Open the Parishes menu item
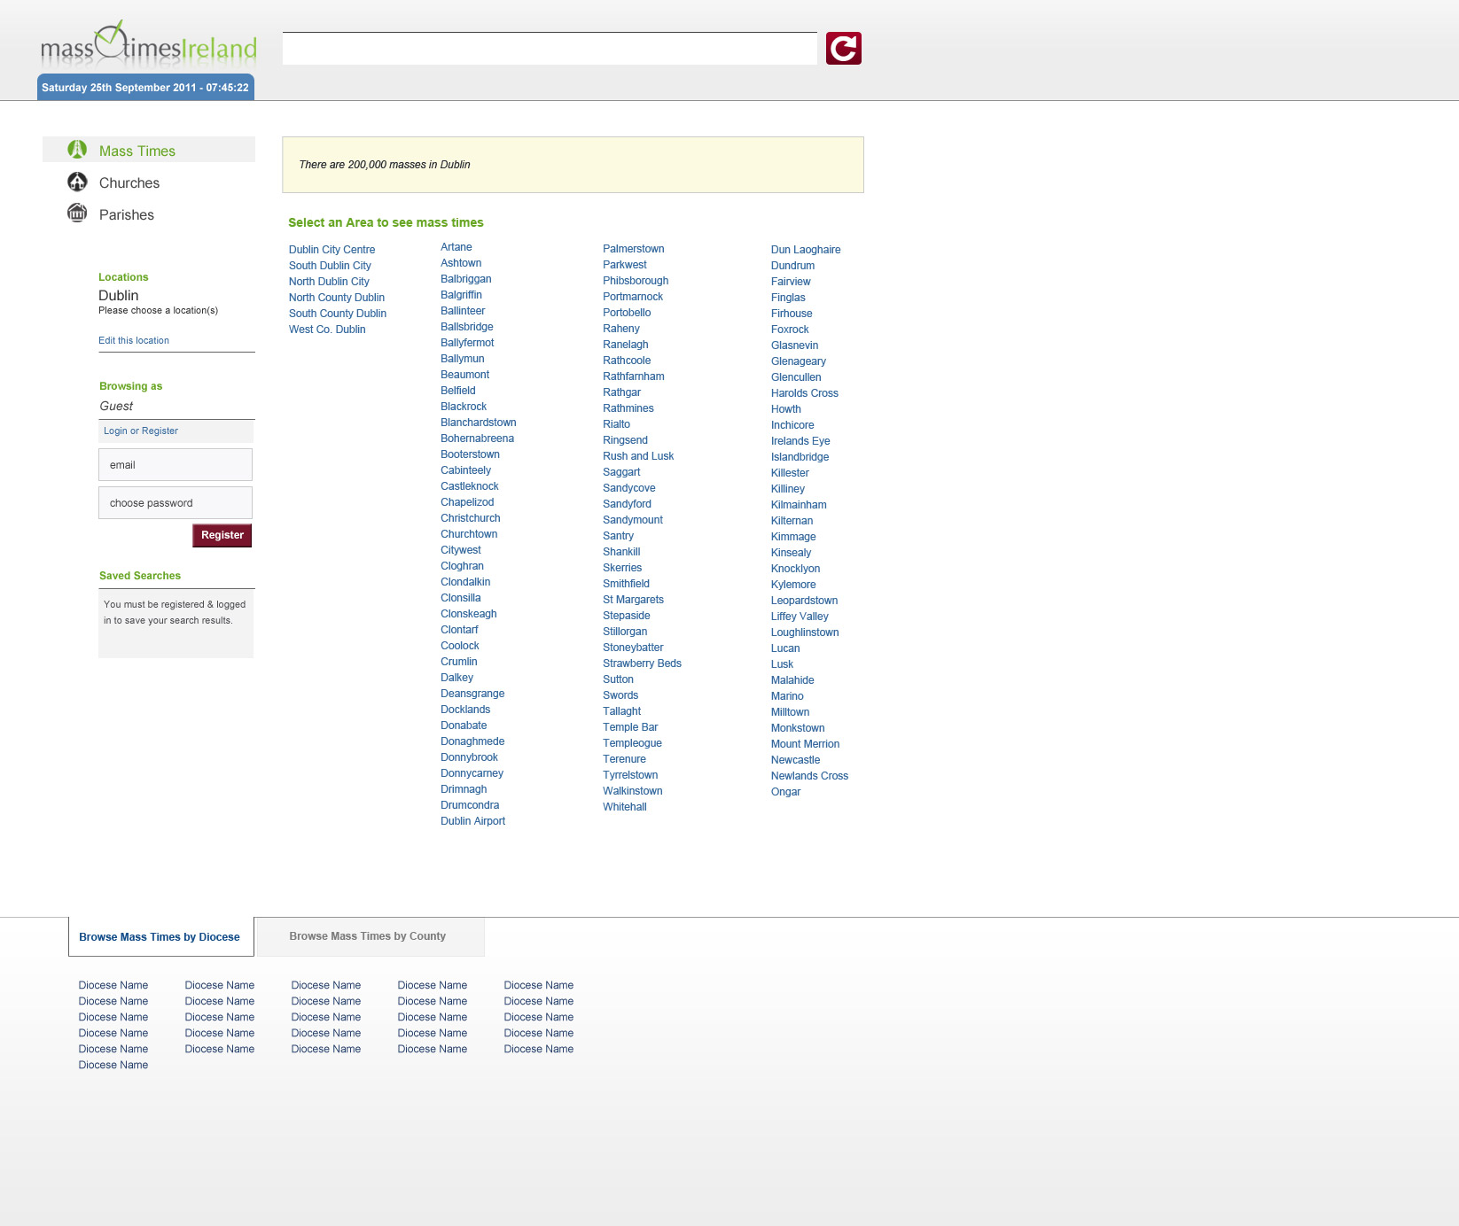The image size is (1459, 1226). (x=127, y=215)
